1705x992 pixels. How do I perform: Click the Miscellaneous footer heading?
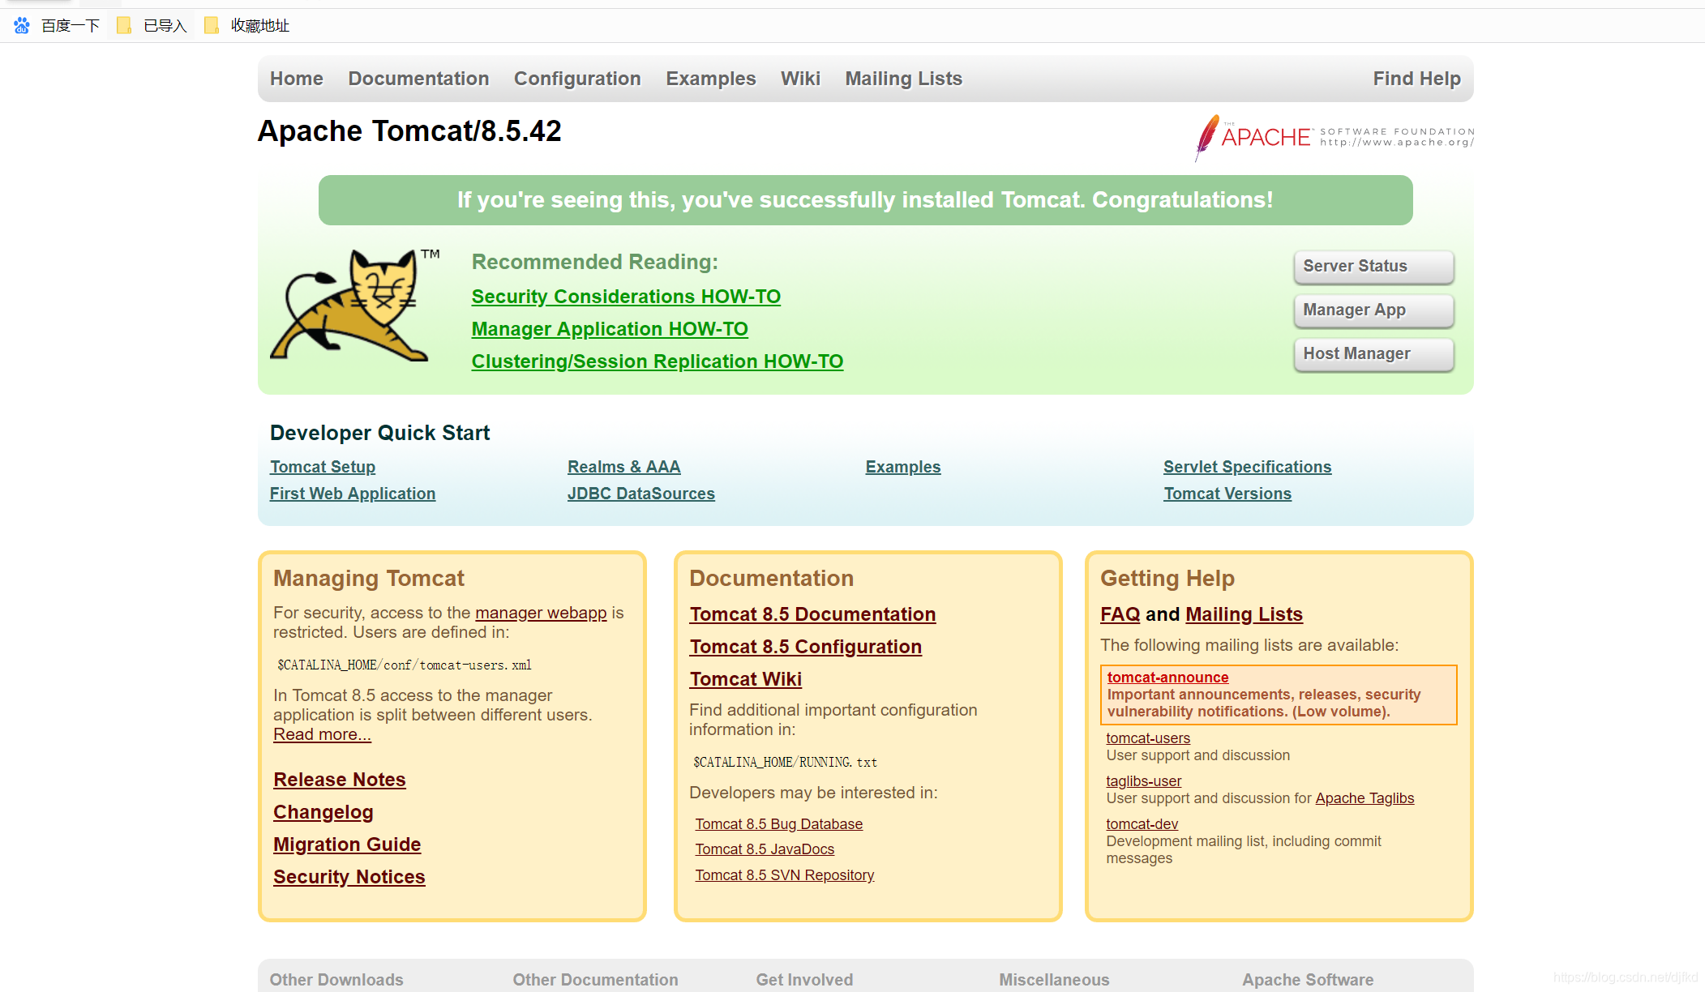click(x=1054, y=980)
